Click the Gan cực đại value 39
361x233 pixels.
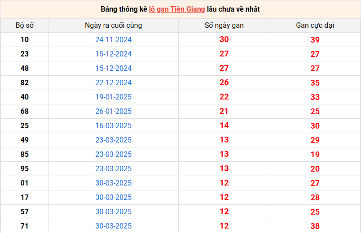315,40
